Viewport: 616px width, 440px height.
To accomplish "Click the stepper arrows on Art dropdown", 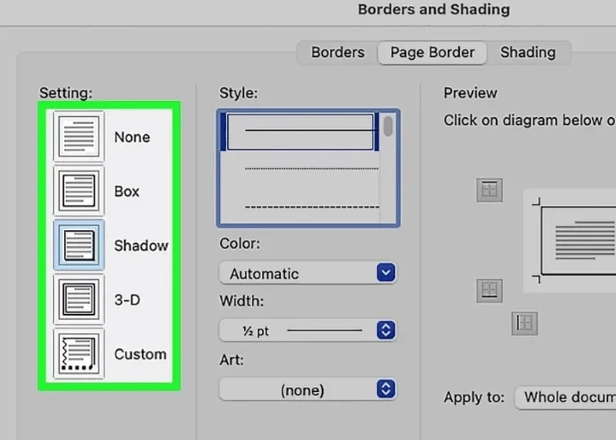I will 386,389.
